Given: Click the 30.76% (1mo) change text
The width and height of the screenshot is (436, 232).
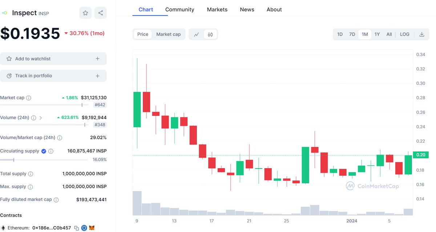Looking at the screenshot, I should tap(84, 33).
